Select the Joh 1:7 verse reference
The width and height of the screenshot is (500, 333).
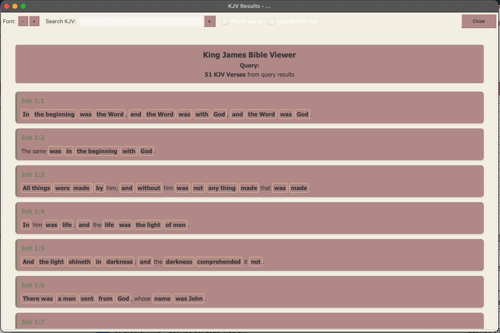click(x=33, y=322)
